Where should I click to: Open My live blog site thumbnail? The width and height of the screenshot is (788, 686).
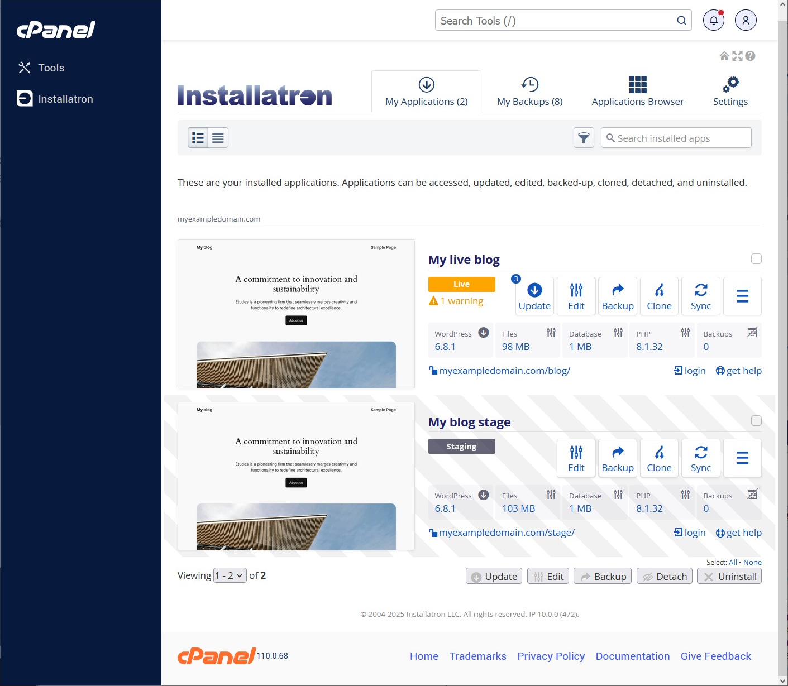click(x=296, y=314)
